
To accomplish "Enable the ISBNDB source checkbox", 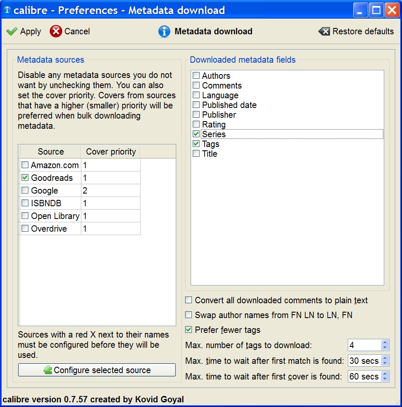I will point(25,203).
